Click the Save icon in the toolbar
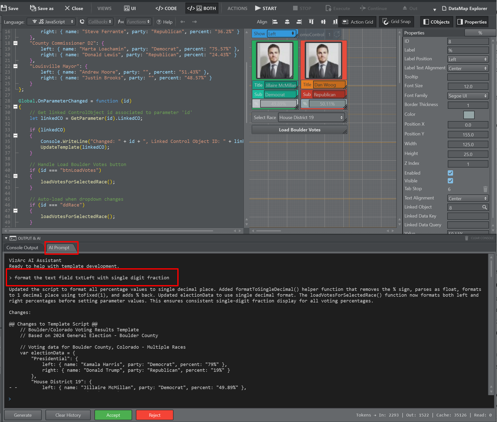 pos(4,8)
